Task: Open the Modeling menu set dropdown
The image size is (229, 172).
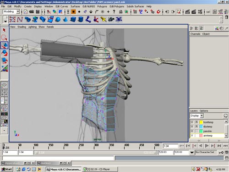Action: tap(18, 11)
